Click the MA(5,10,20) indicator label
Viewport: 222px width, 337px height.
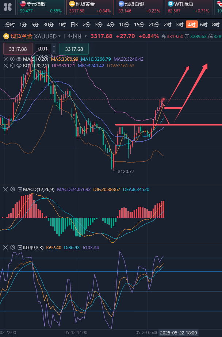tap(36, 59)
